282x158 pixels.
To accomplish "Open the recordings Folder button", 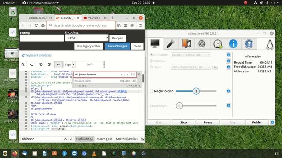I will click(257, 122).
